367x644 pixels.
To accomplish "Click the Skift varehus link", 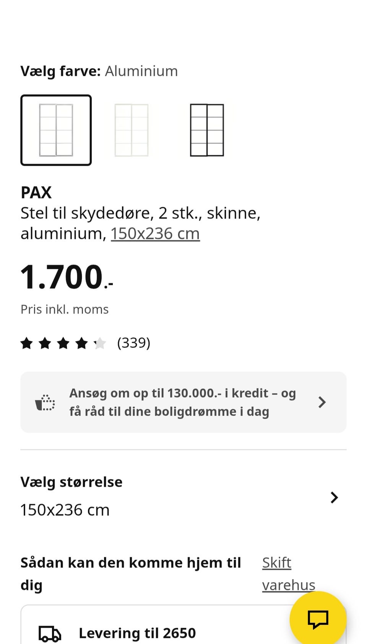I will tap(288, 574).
